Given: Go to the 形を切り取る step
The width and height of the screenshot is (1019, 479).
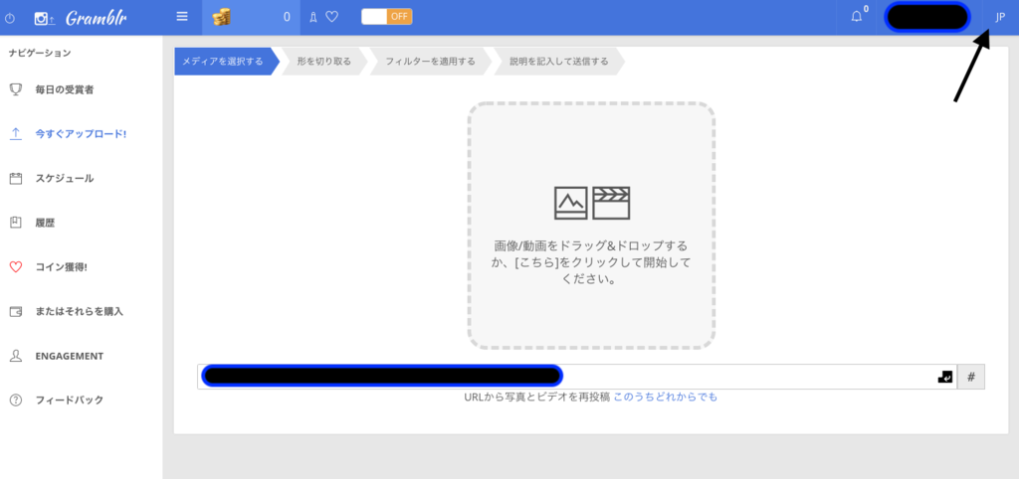Looking at the screenshot, I should coord(323,62).
